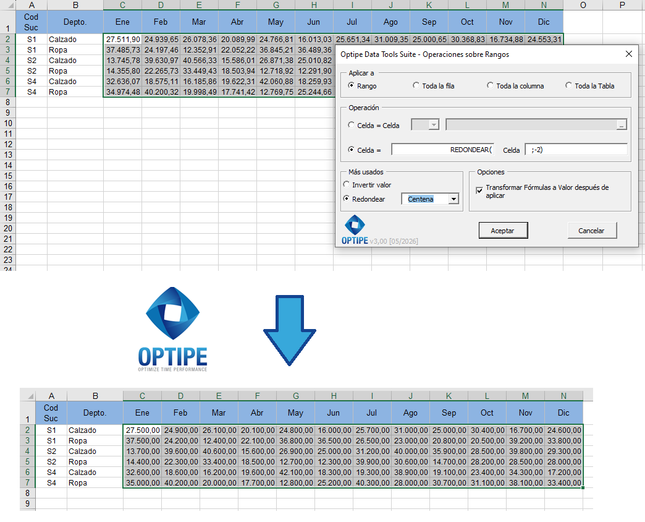The height and width of the screenshot is (522, 645).
Task: Click cell 33.400,00 in Dic column bottom sheet
Action: tap(563, 483)
